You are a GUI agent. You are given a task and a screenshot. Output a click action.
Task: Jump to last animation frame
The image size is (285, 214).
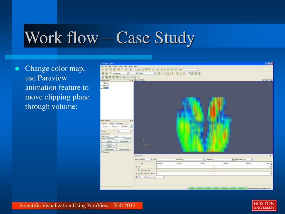pos(172,69)
